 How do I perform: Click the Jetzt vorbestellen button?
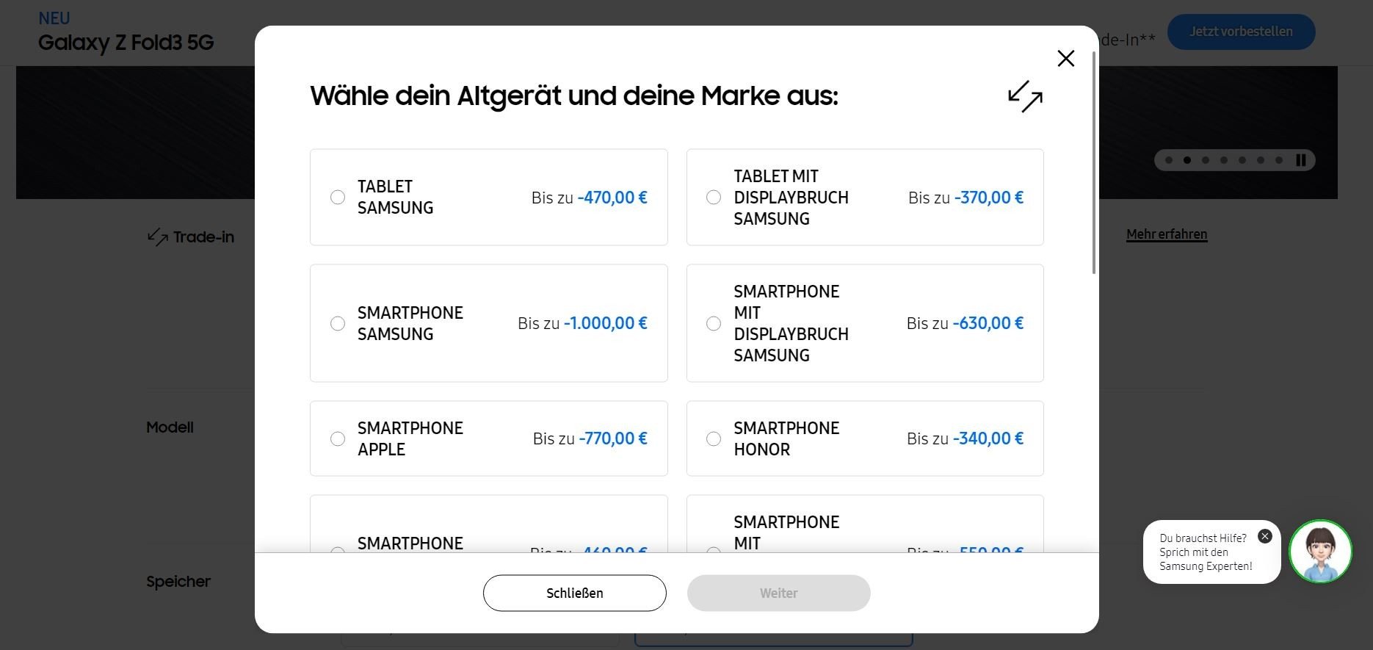1241,32
